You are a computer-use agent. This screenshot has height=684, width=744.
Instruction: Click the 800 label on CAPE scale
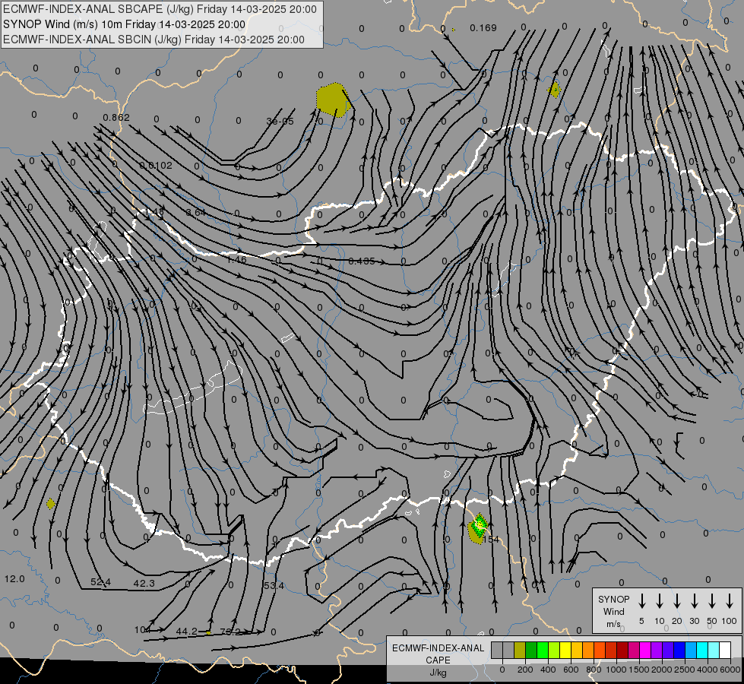click(x=594, y=670)
